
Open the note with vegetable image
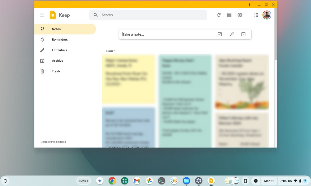click(x=242, y=82)
